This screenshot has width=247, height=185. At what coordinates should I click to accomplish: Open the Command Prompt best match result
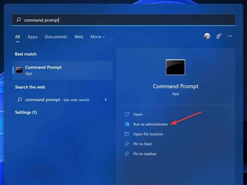(x=63, y=70)
